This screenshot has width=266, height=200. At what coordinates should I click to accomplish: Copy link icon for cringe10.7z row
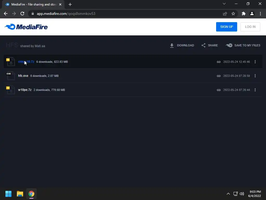coord(219,62)
